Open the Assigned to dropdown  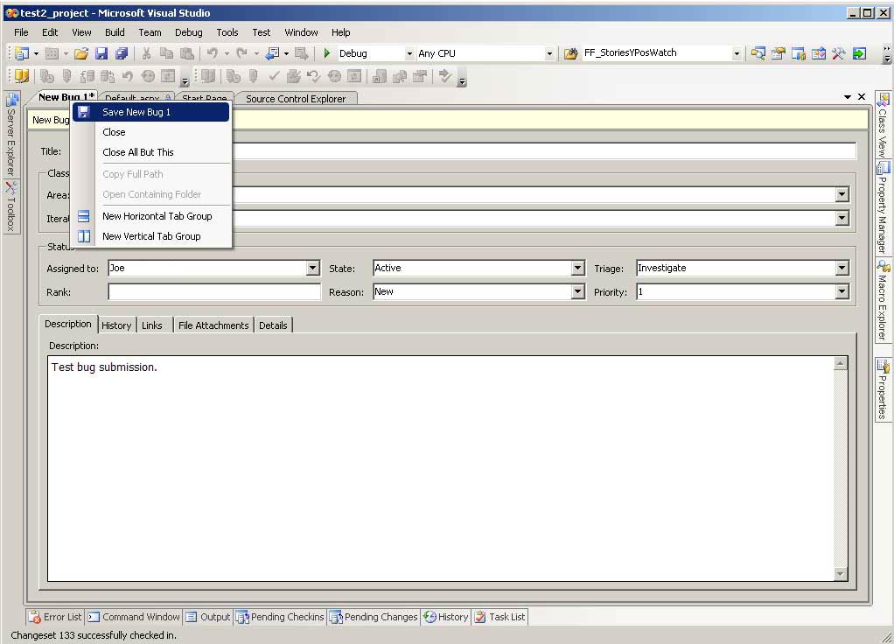coord(313,268)
